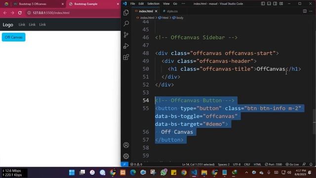Open the Go menu

click(175, 3)
